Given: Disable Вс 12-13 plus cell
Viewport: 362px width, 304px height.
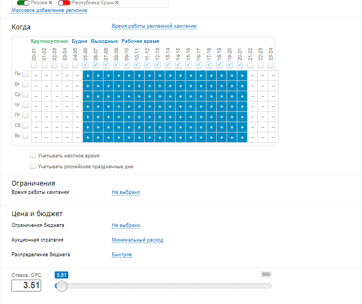Looking at the screenshot, I should [x=160, y=137].
